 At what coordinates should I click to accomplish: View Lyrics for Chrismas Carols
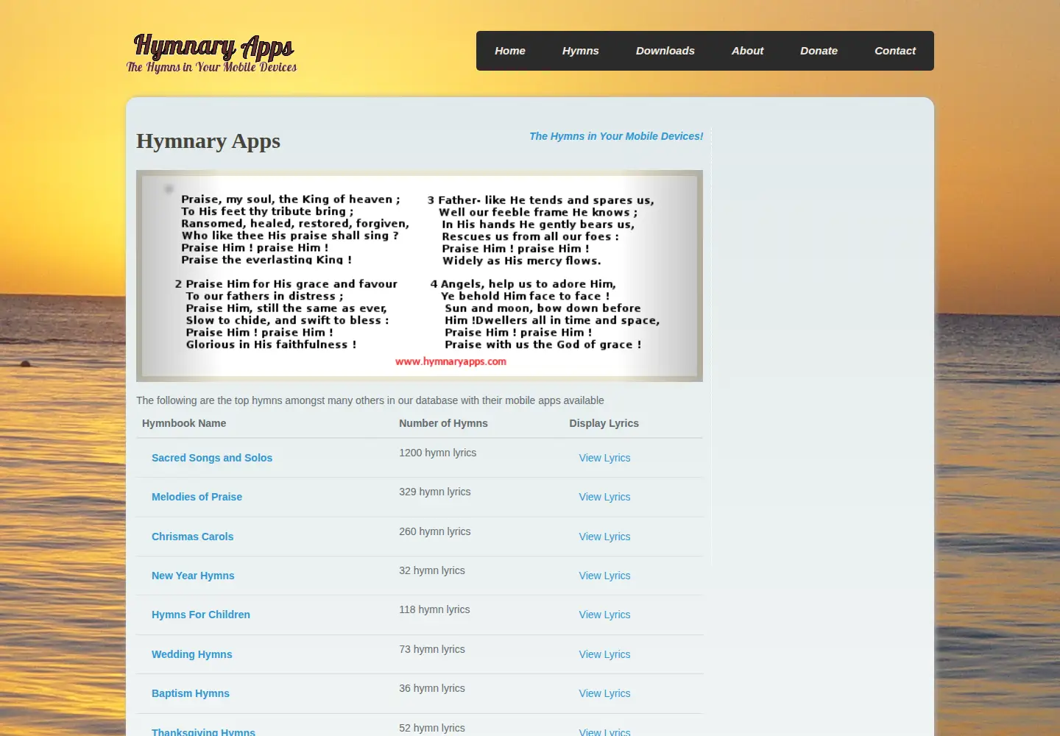[x=604, y=537]
